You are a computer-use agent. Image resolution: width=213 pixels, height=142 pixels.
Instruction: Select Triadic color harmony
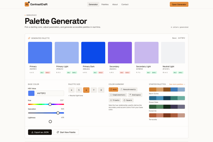coord(115,100)
